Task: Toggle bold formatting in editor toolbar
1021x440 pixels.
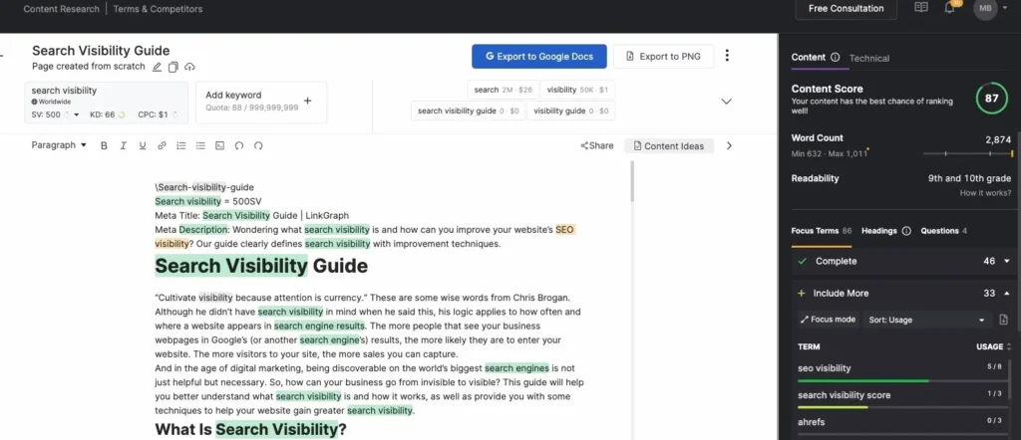Action: [103, 145]
